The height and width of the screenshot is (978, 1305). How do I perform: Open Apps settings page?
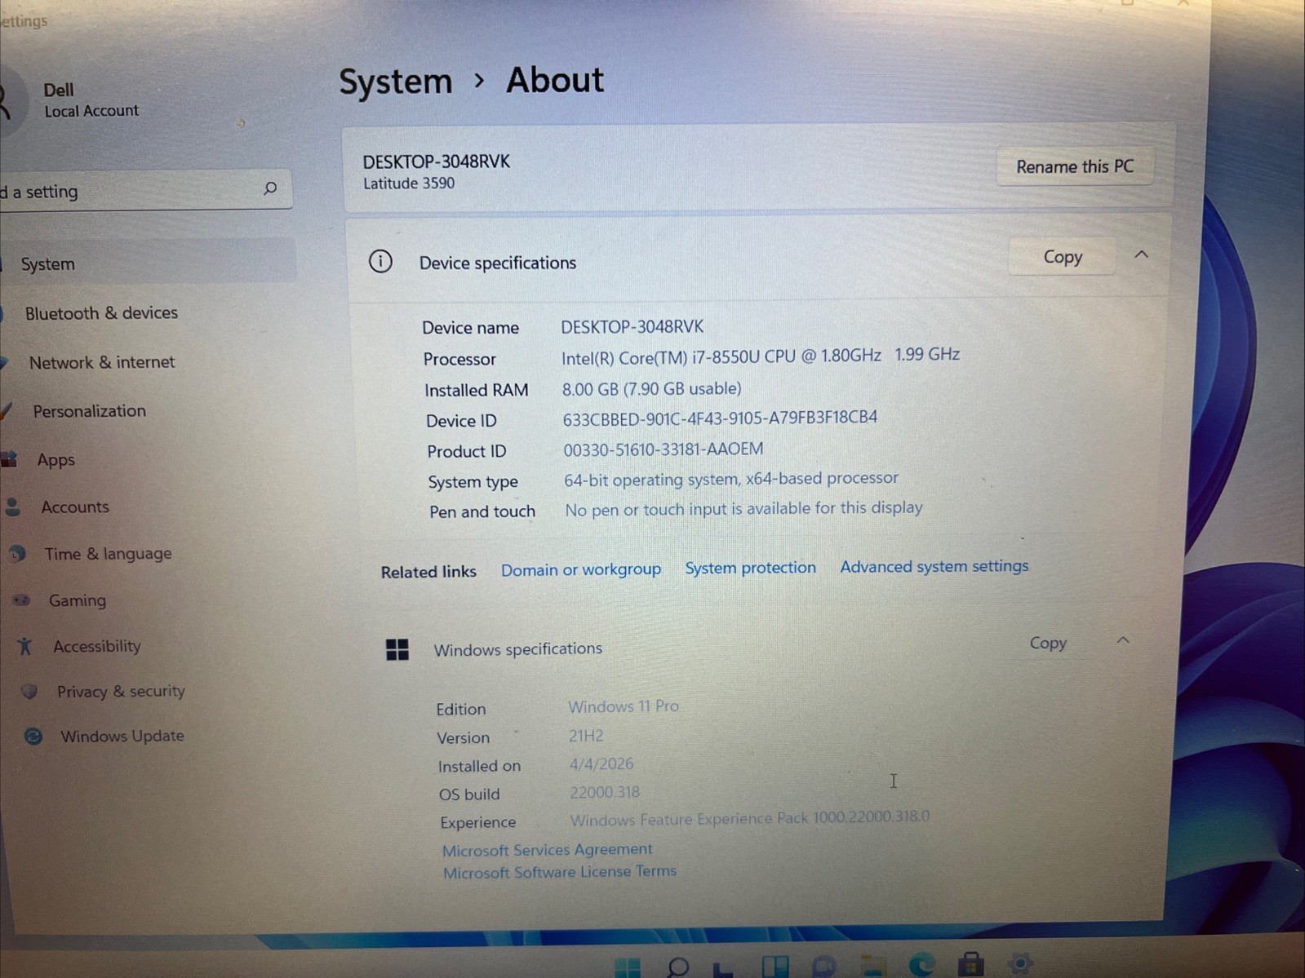tap(55, 460)
